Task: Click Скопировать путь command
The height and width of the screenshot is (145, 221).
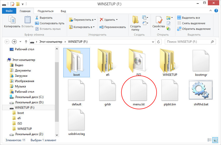Action: point(50,23)
